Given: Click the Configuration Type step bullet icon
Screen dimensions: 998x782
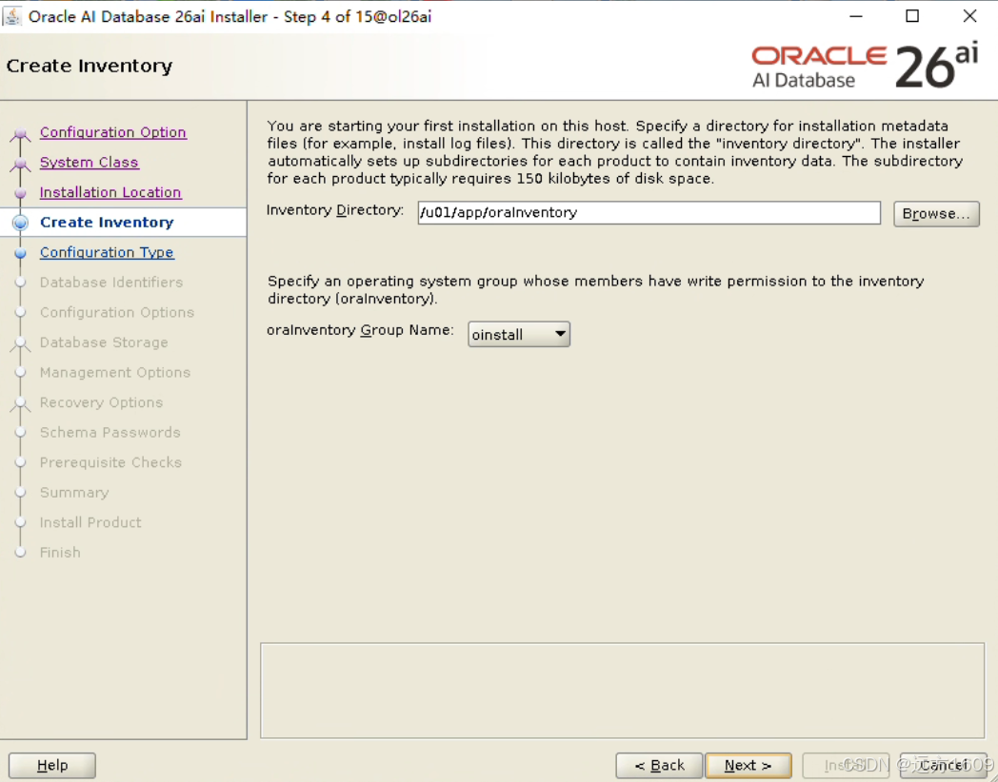Looking at the screenshot, I should 20,253.
